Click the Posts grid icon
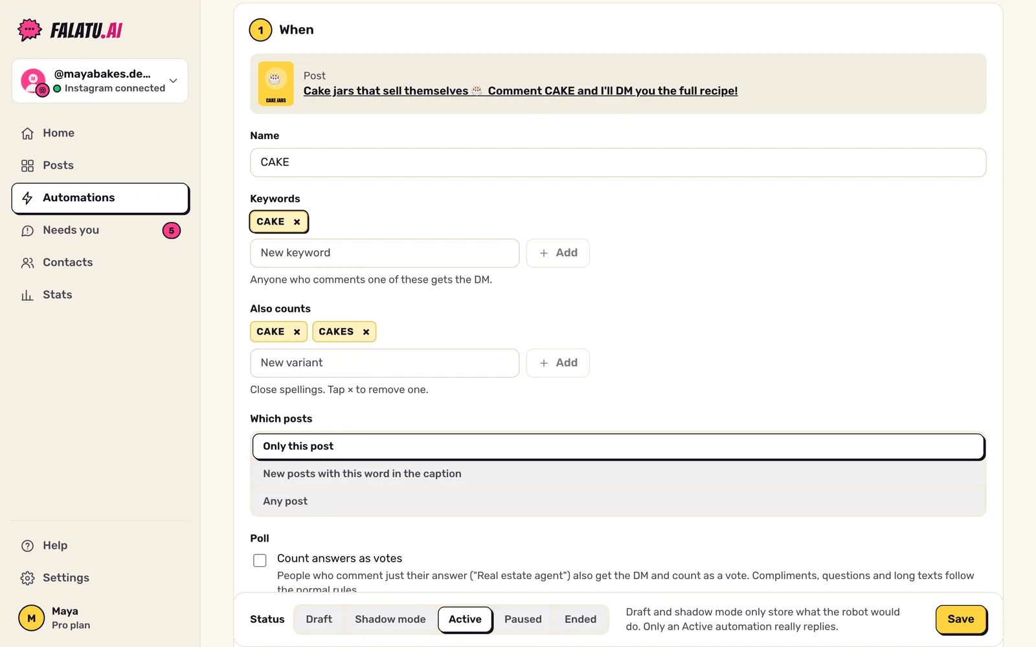This screenshot has height=647, width=1036. [27, 166]
